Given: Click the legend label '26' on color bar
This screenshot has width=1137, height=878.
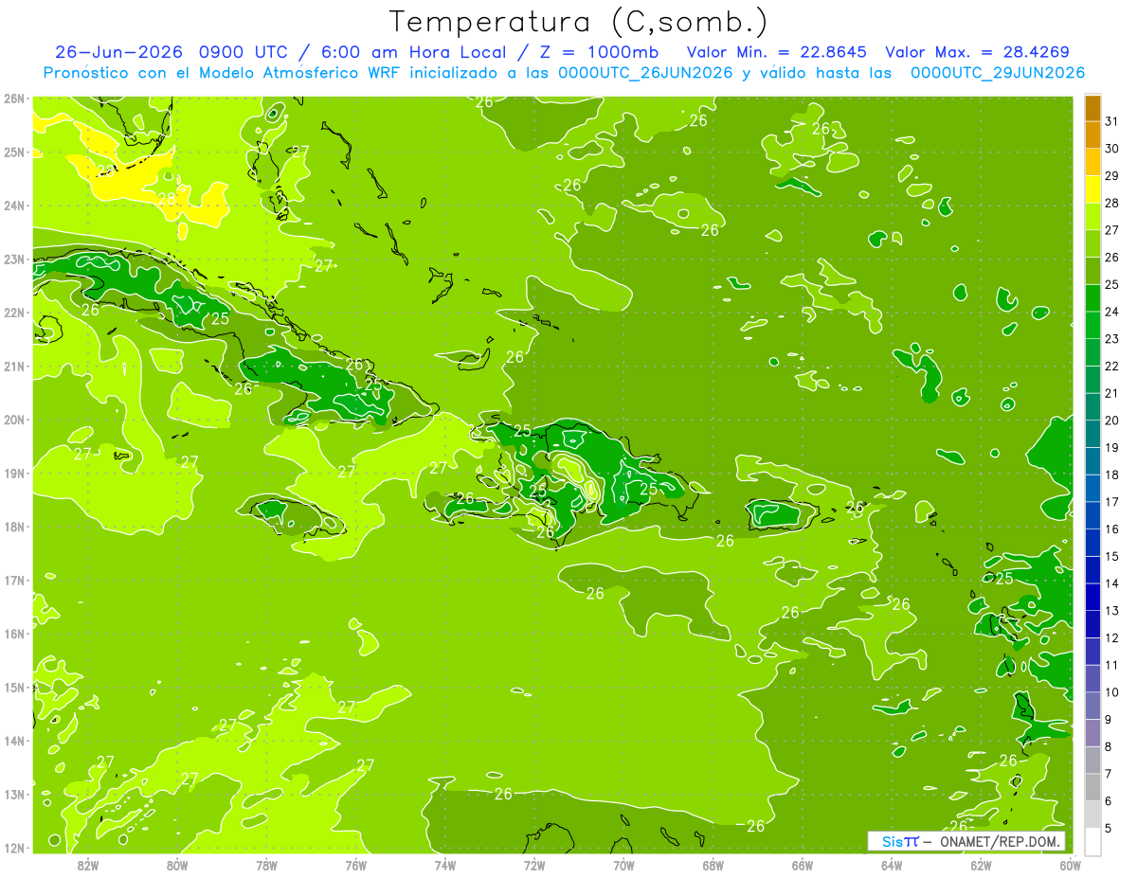Looking at the screenshot, I should (1112, 258).
